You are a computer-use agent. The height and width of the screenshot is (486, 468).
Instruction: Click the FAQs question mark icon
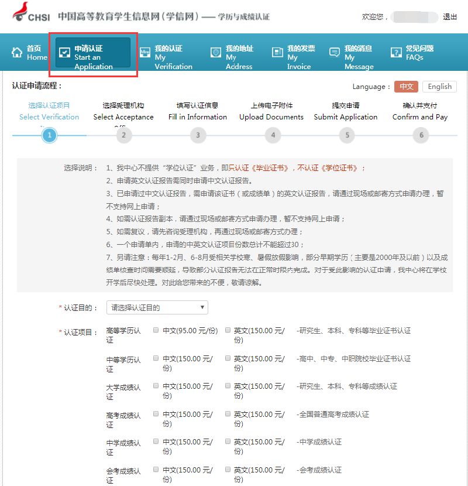pyautogui.click(x=396, y=52)
